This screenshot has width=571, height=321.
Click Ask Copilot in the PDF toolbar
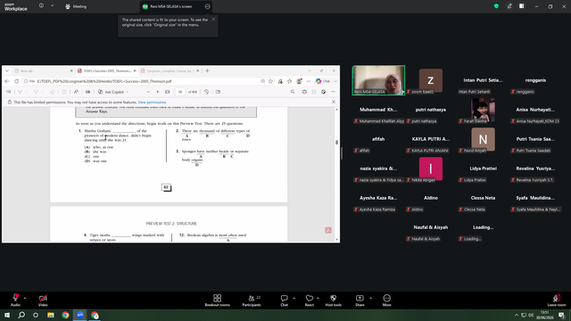112,92
